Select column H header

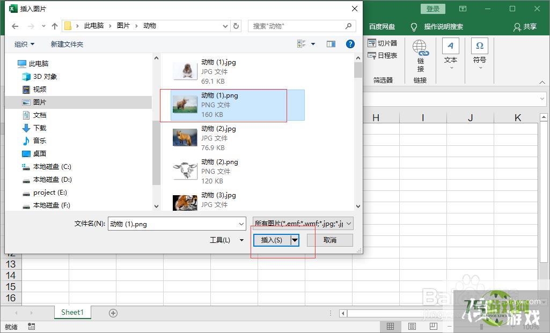click(376, 118)
